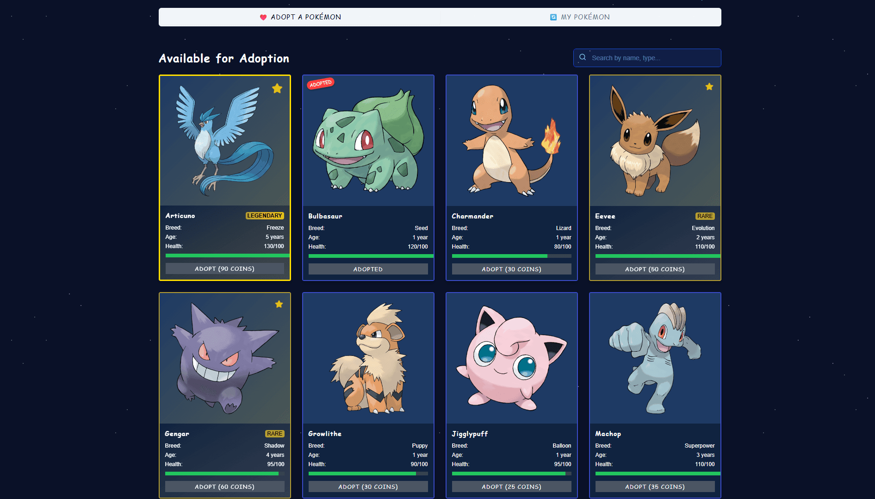
Task: Click the blue icon beside My Pokémon
Action: pyautogui.click(x=553, y=17)
